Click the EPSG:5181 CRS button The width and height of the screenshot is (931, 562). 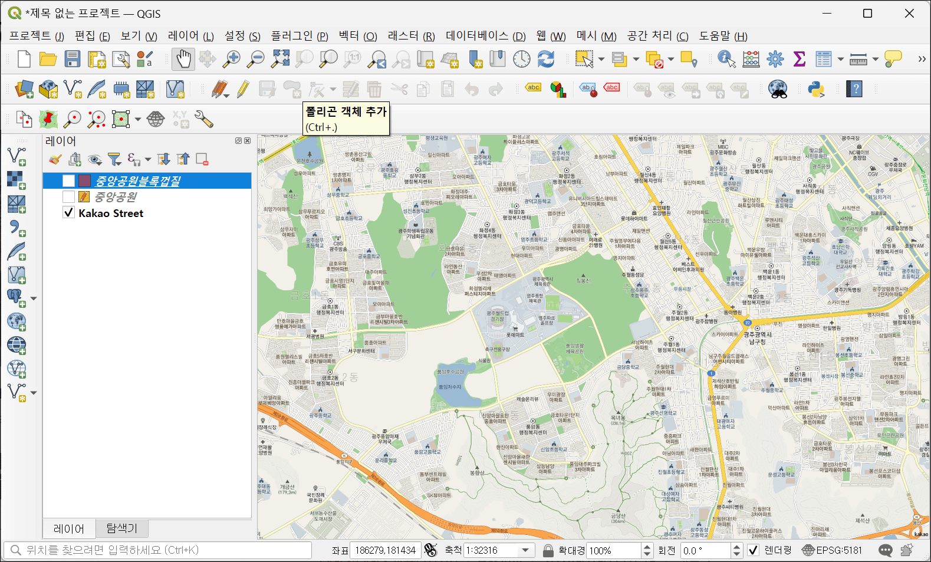click(x=832, y=550)
